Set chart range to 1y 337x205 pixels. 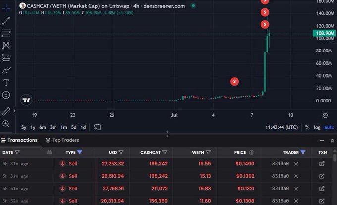33,127
